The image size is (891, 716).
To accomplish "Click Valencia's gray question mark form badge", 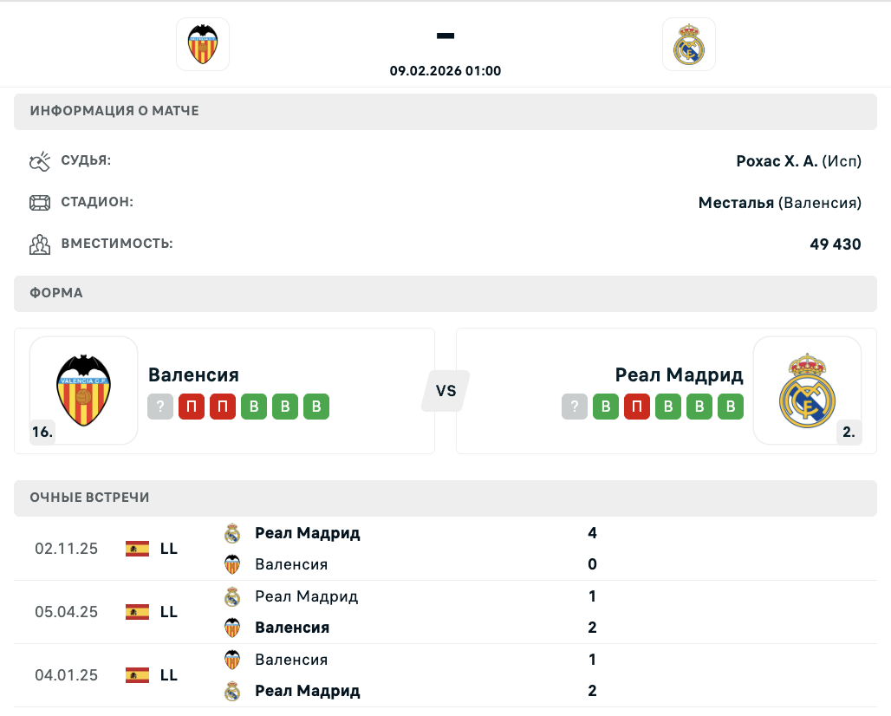I will (x=160, y=407).
